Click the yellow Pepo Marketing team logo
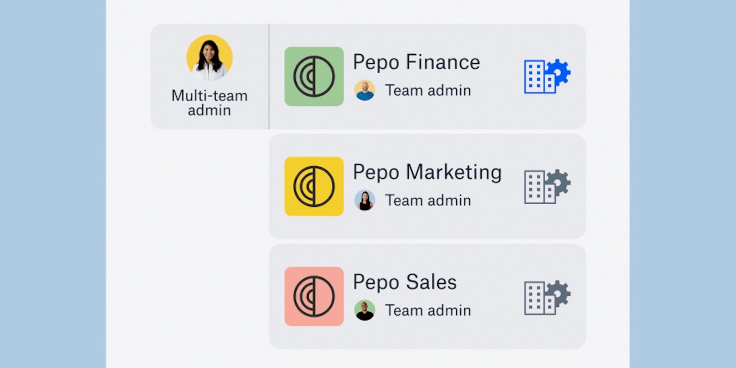Screen dimensions: 736x368 [x=314, y=186]
